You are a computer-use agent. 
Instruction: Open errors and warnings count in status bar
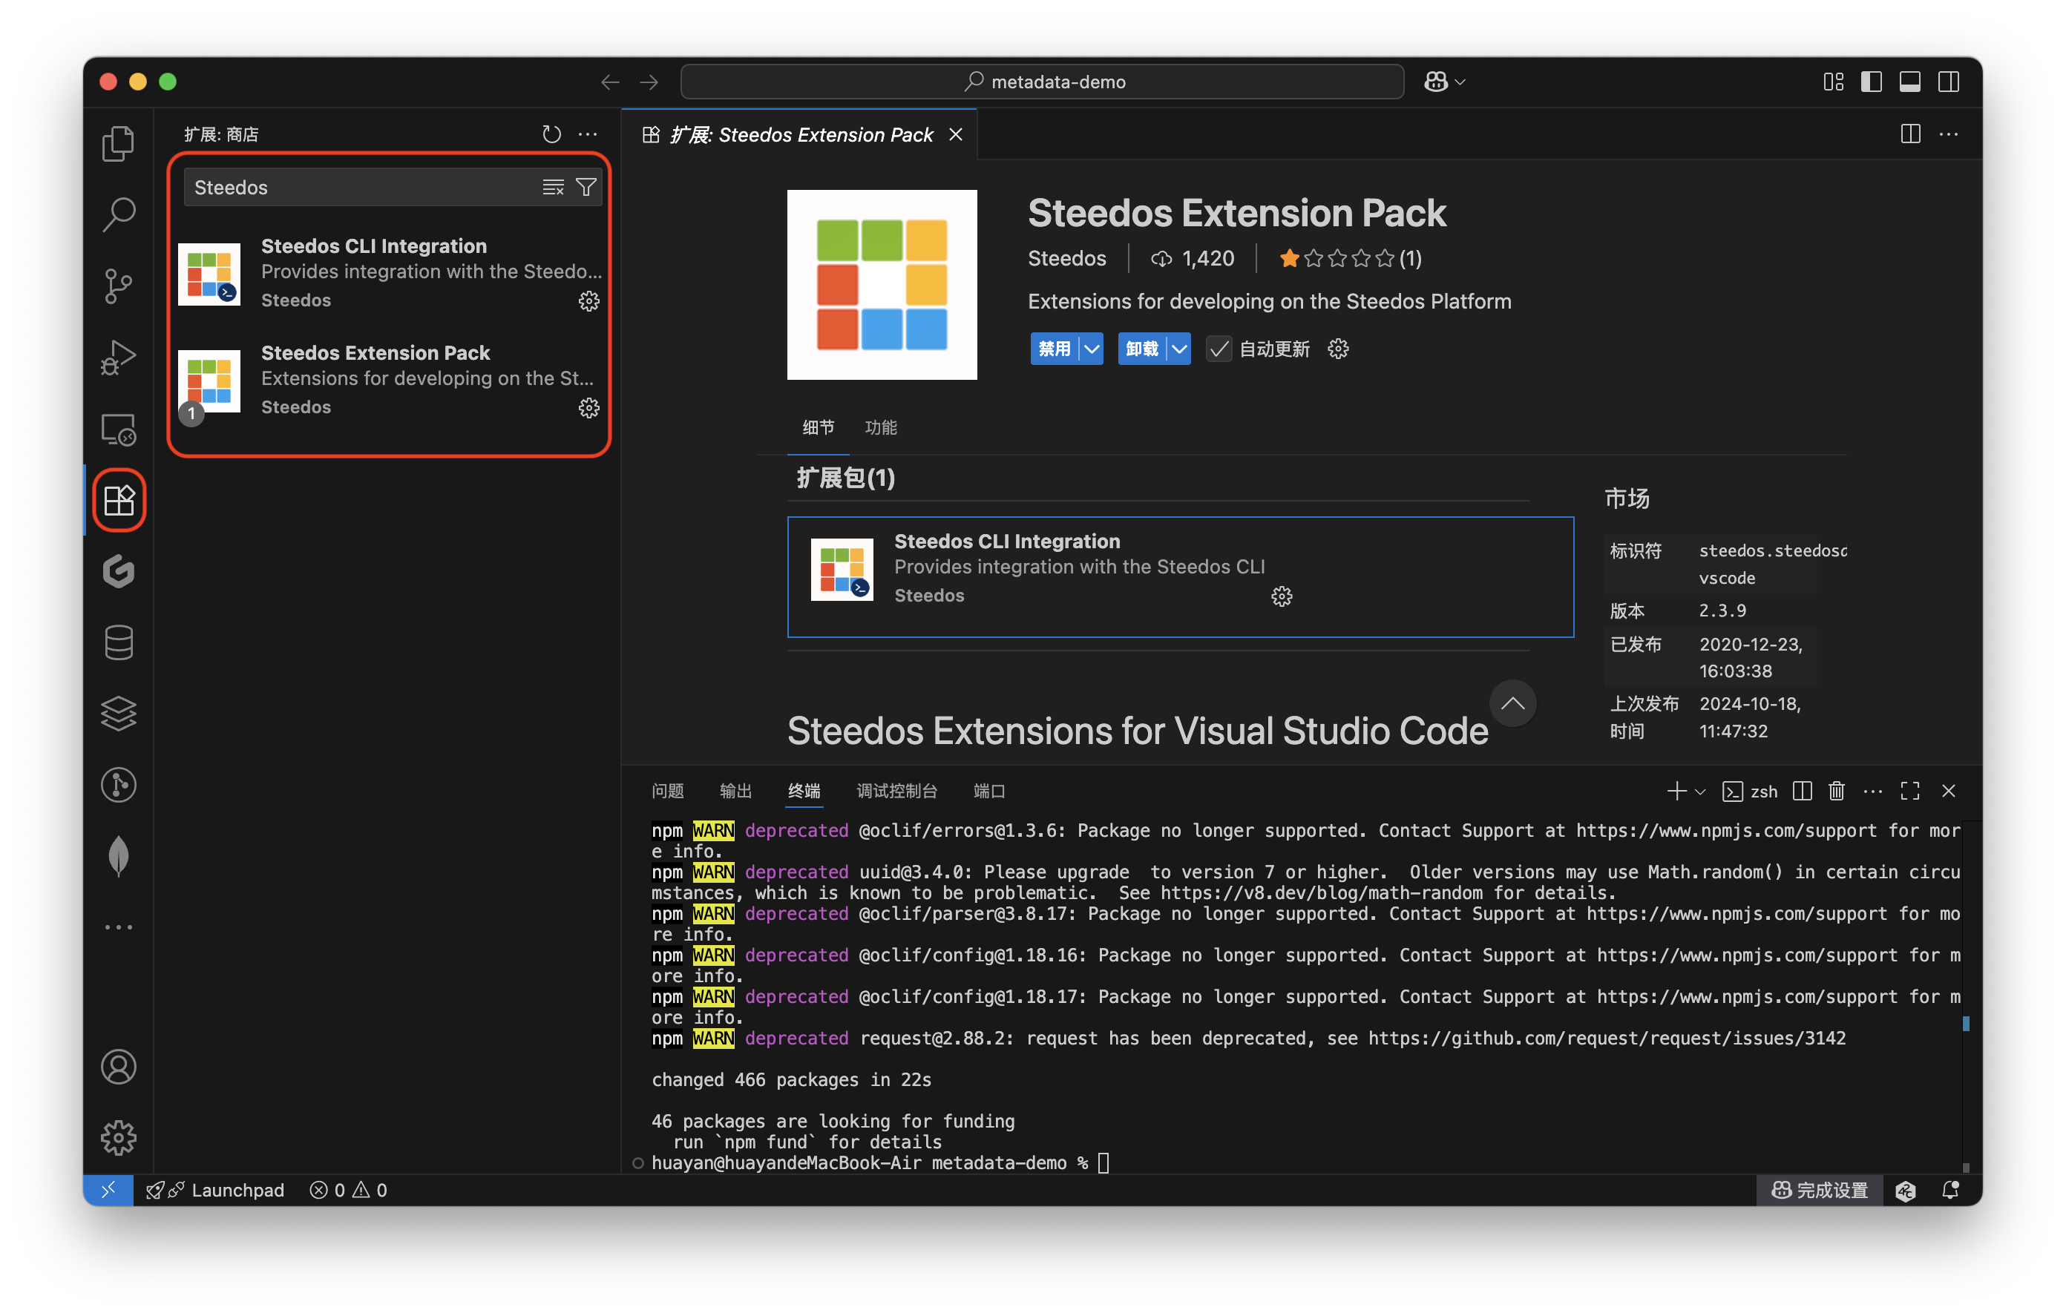tap(348, 1190)
